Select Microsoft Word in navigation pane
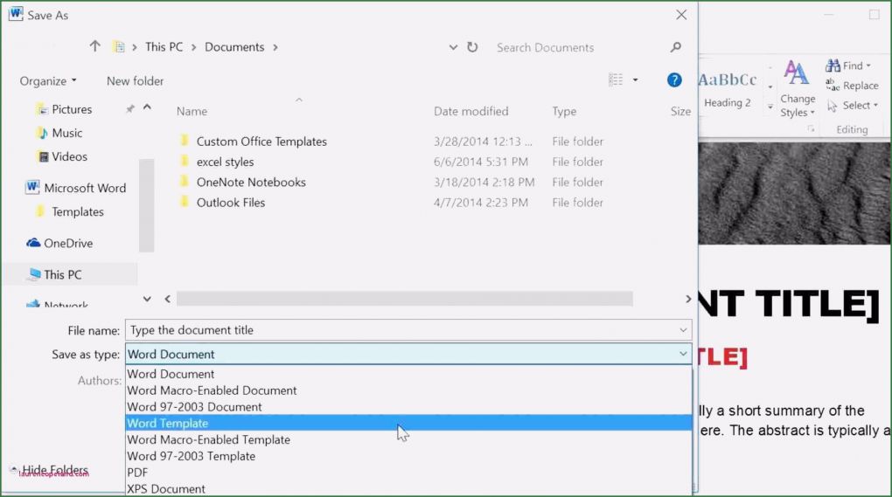This screenshot has width=892, height=497. point(84,188)
